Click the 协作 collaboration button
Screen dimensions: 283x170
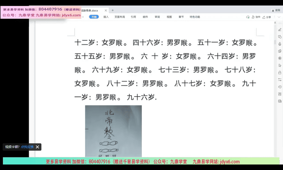click(256, 17)
